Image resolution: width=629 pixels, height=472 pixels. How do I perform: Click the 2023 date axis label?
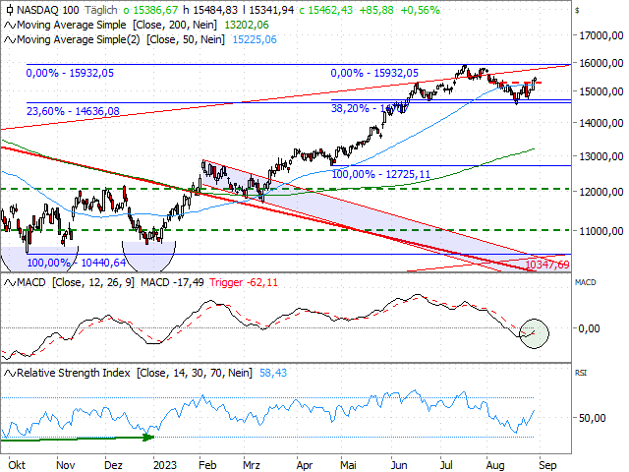164,465
